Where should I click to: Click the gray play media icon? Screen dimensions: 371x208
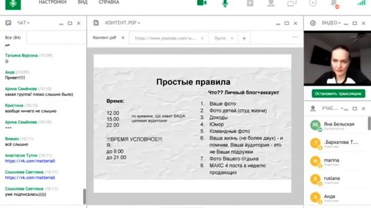tap(250, 3)
